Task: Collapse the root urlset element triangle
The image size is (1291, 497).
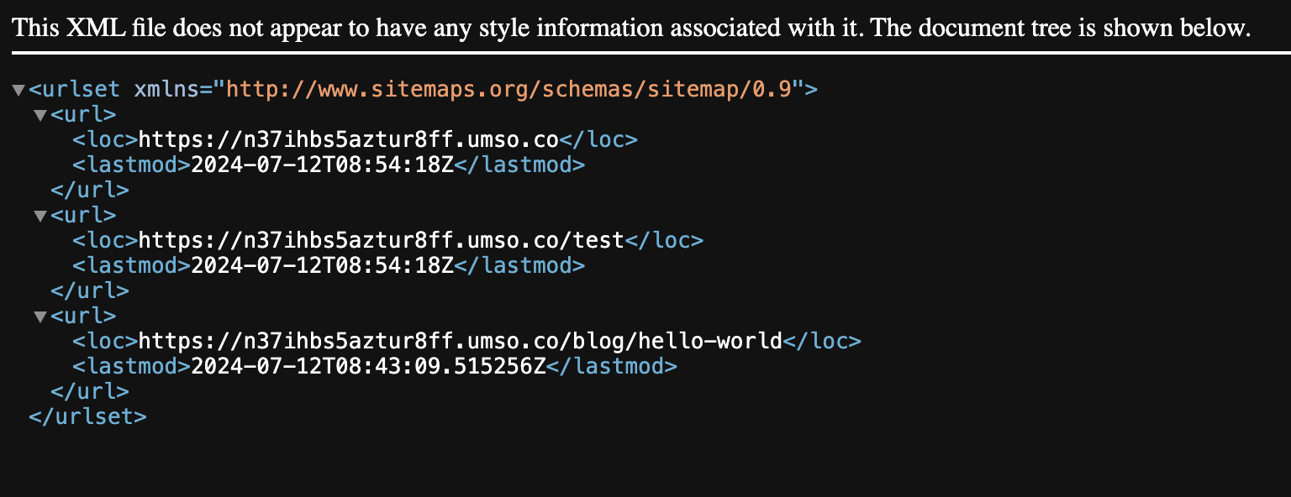Action: point(18,90)
